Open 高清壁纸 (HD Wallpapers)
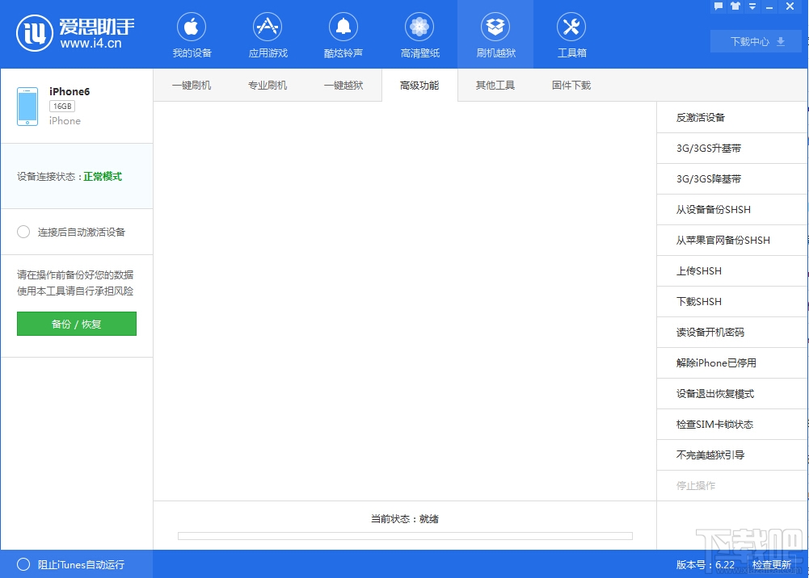The height and width of the screenshot is (578, 809). 419,34
